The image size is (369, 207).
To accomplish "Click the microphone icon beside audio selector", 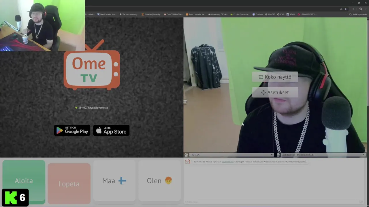I will coord(278,155).
